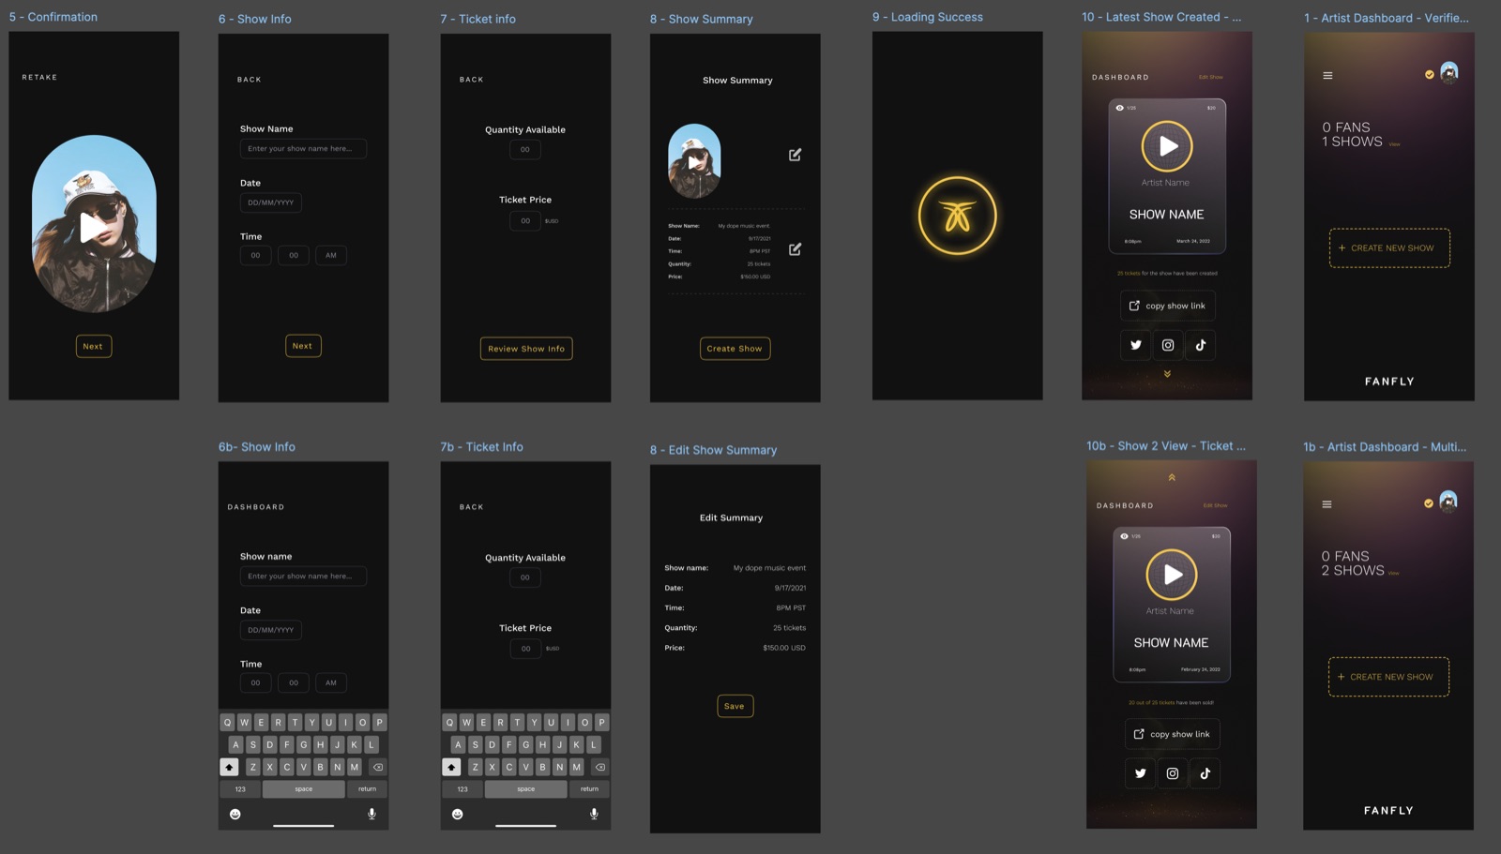Click double chevron up in 10b frame
Screen dimensions: 1501x854
click(1172, 477)
